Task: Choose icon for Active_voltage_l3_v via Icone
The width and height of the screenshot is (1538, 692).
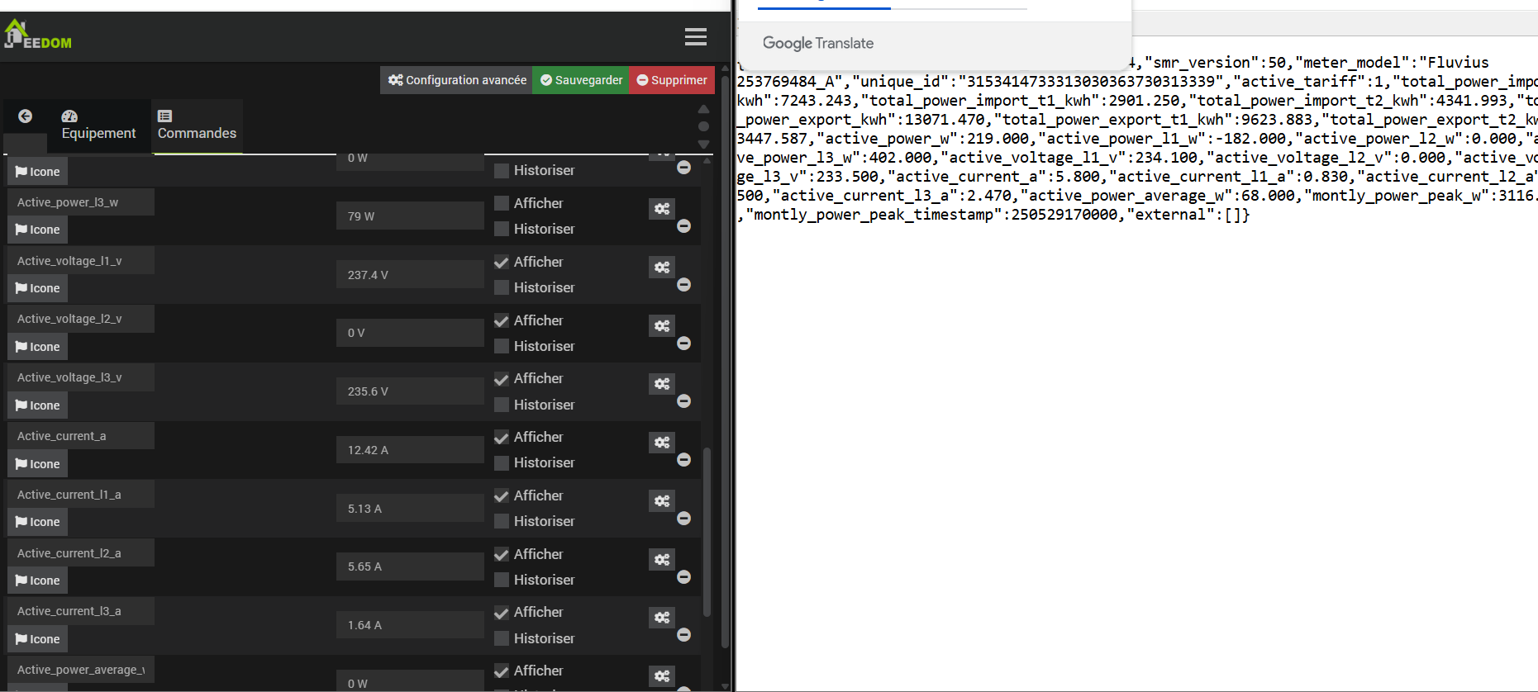Action: pos(38,405)
